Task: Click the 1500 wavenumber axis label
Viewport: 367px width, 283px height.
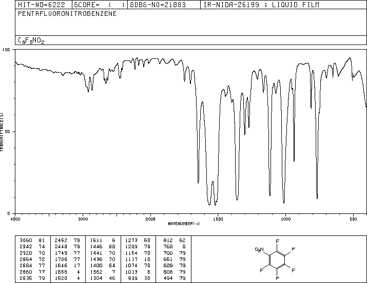Action: click(x=218, y=219)
